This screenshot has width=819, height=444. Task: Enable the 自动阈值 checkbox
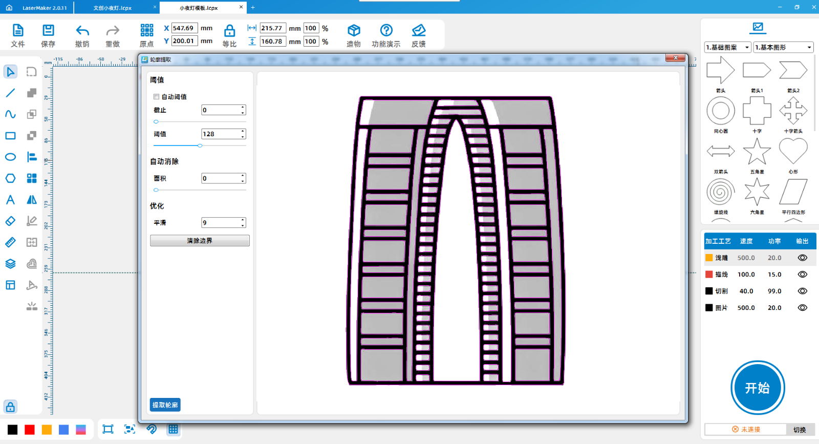click(157, 97)
